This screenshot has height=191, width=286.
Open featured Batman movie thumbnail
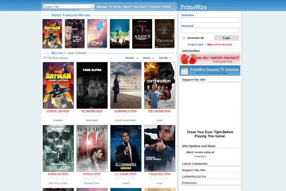(x=52, y=34)
